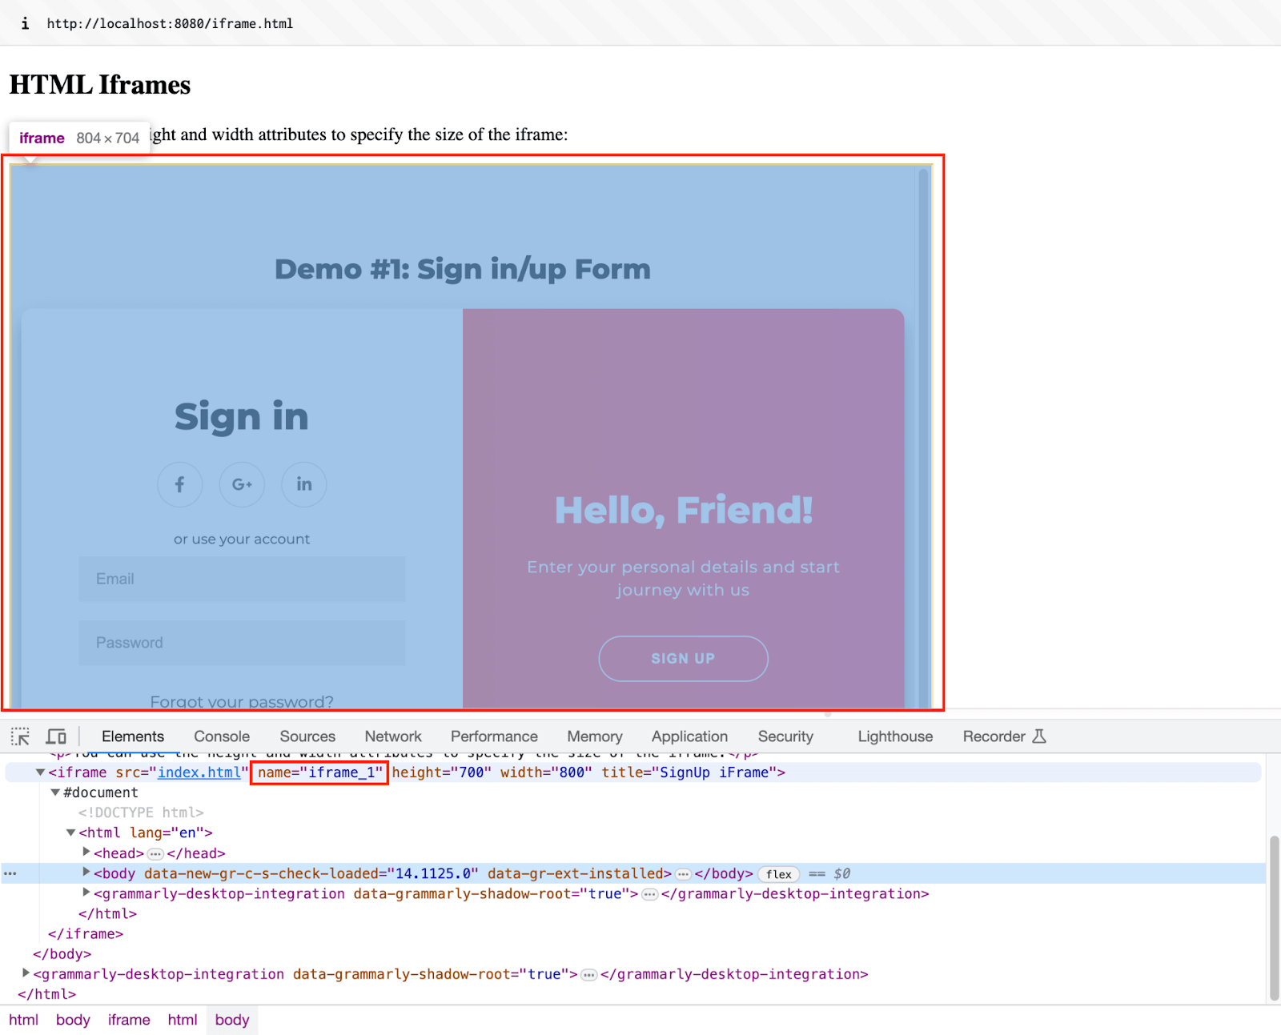
Task: Reveal collapsed head contents via the ellipsis
Action: [x=157, y=853]
